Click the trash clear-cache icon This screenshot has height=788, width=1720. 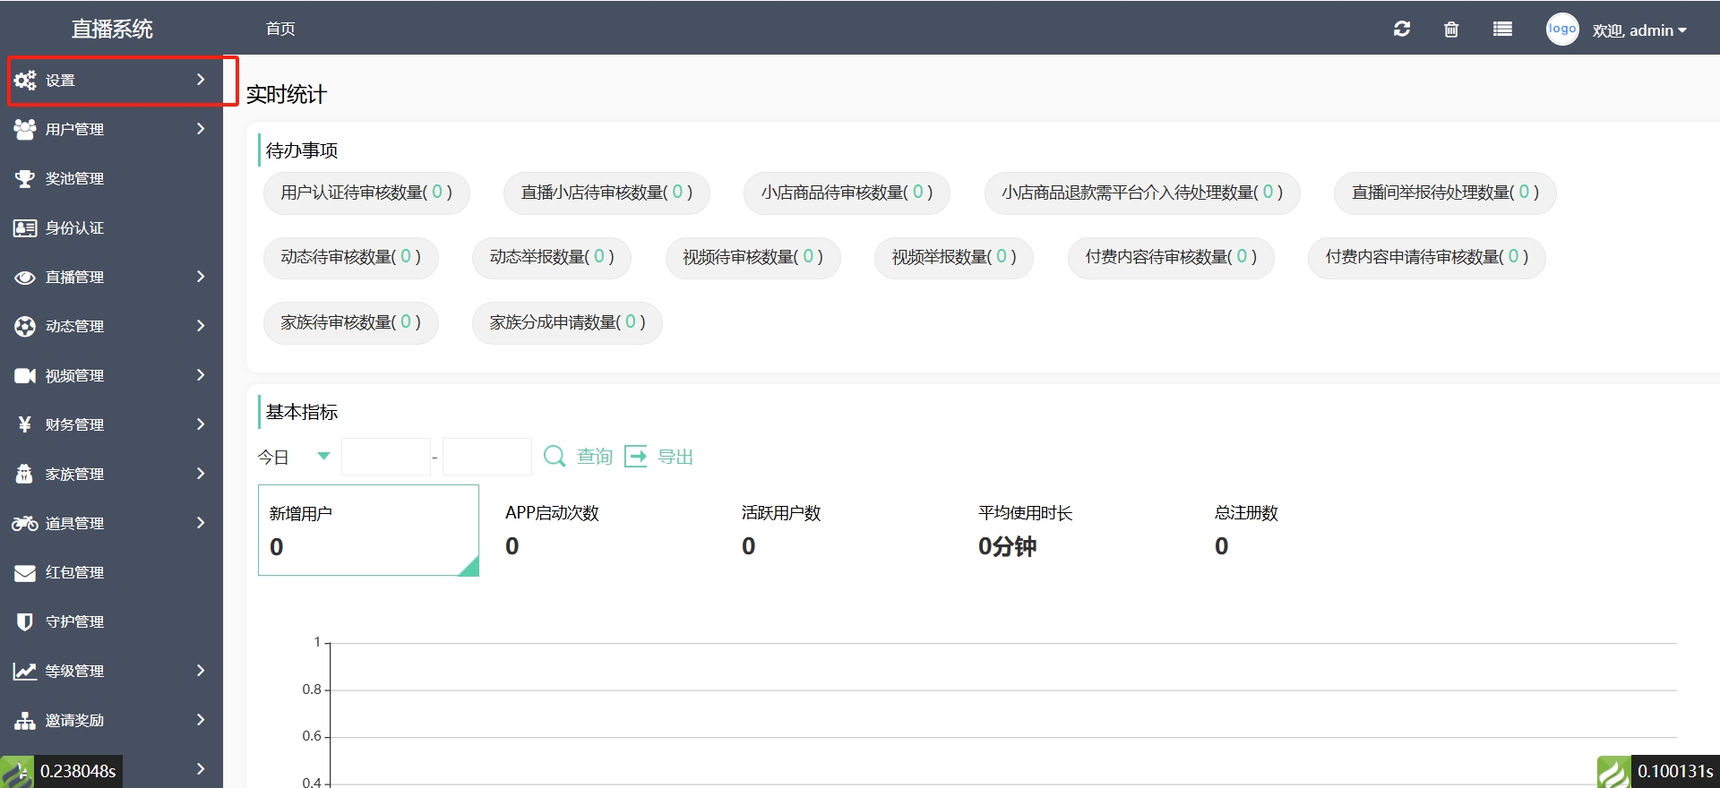1451,30
